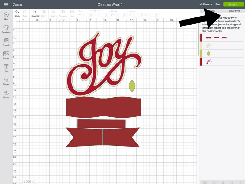The width and height of the screenshot is (245, 184).
Task: Select the small red rectangle on canvas
Action: [x=101, y=124]
